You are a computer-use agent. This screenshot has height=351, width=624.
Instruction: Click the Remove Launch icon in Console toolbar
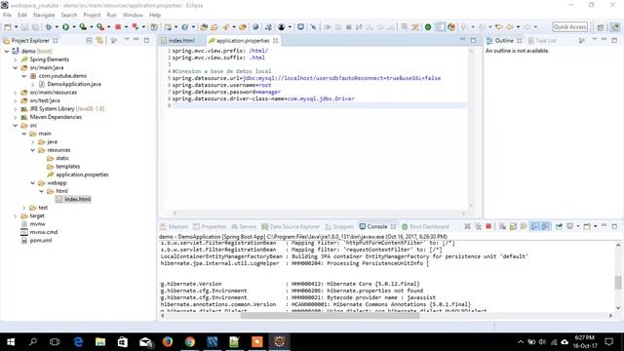tap(467, 226)
